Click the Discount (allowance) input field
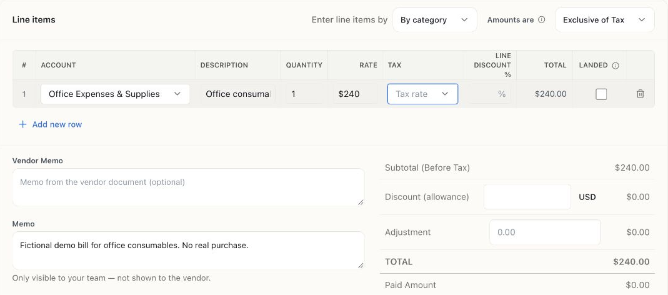Screen dimensions: 668x295 click(x=527, y=197)
